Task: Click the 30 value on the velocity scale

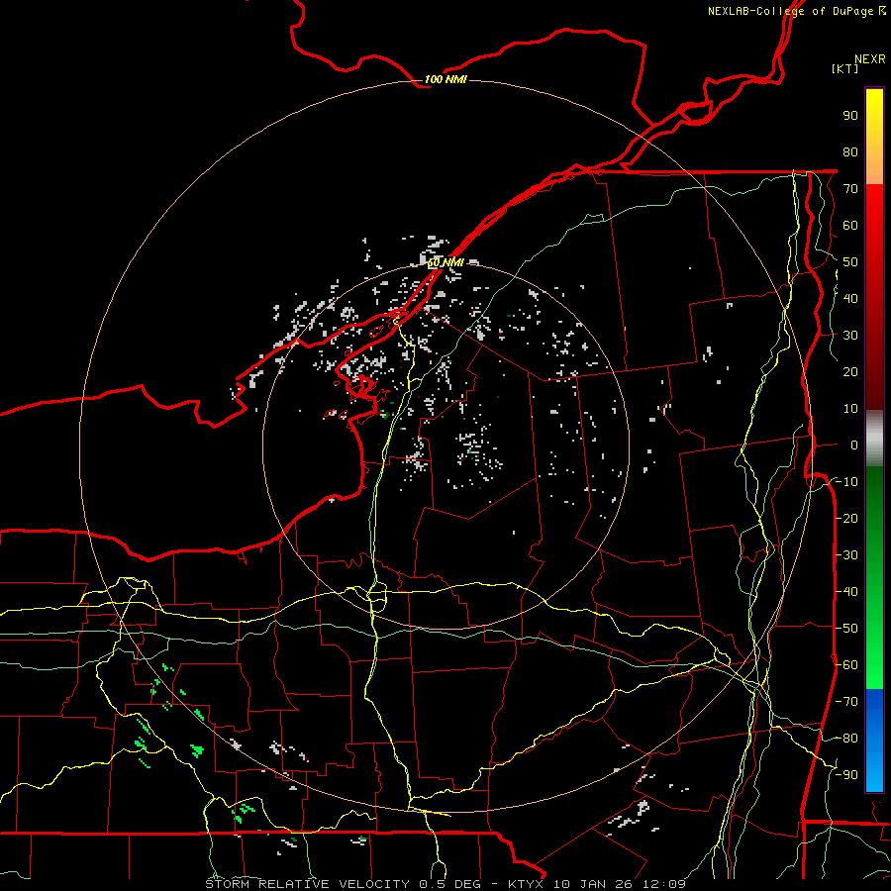Action: pyautogui.click(x=850, y=336)
